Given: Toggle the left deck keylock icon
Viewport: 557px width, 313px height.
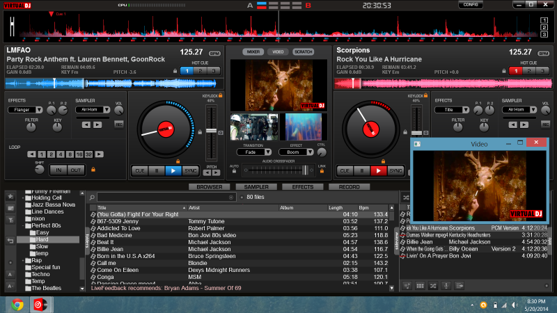Looking at the screenshot, I should [x=221, y=95].
